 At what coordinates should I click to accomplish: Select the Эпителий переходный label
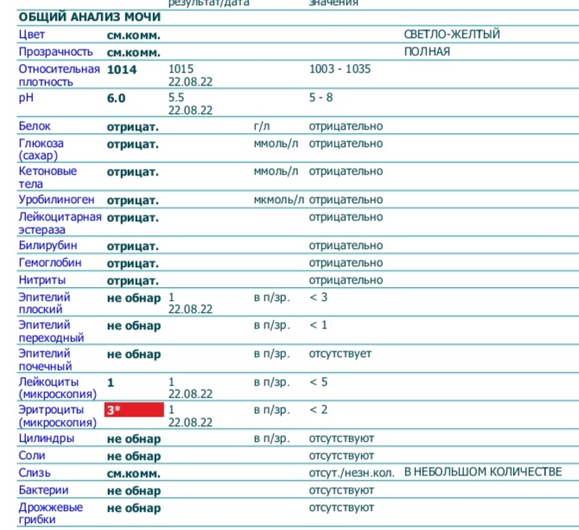(51, 331)
